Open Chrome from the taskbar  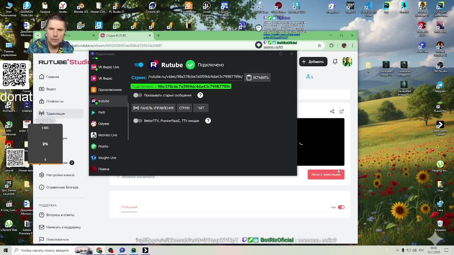[x=99, y=250]
